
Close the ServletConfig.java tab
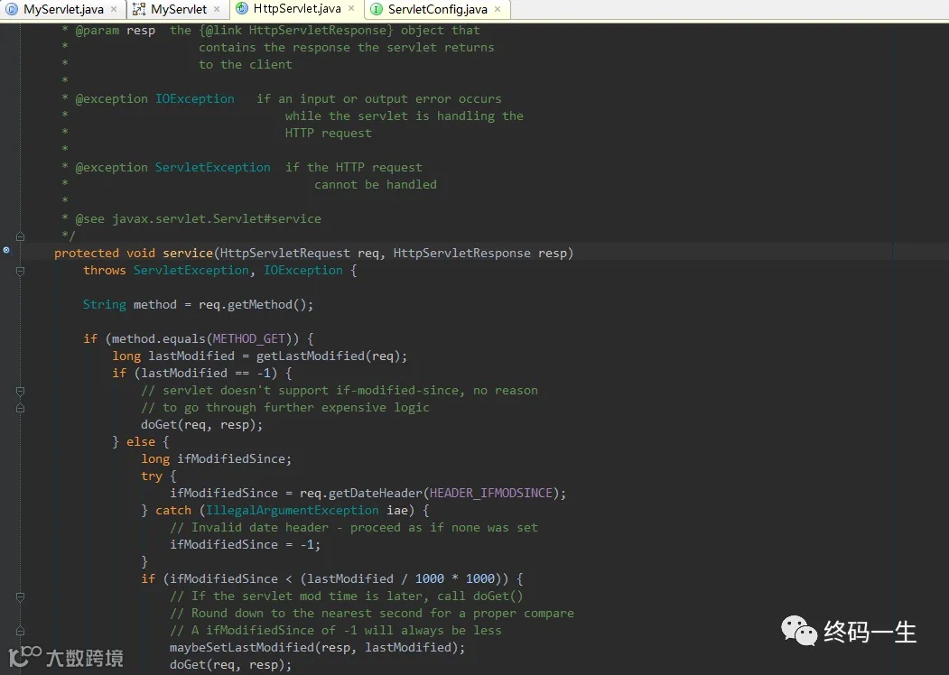click(x=498, y=9)
